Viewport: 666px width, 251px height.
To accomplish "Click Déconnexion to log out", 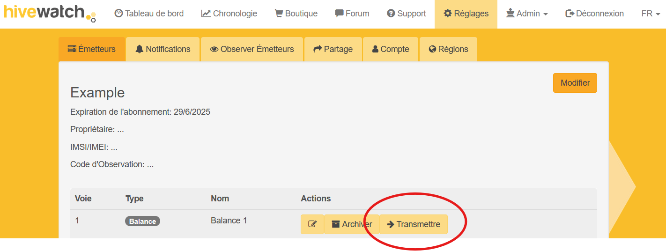I will click(595, 14).
